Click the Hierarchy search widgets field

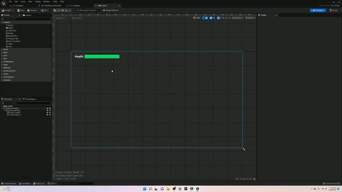26,103
